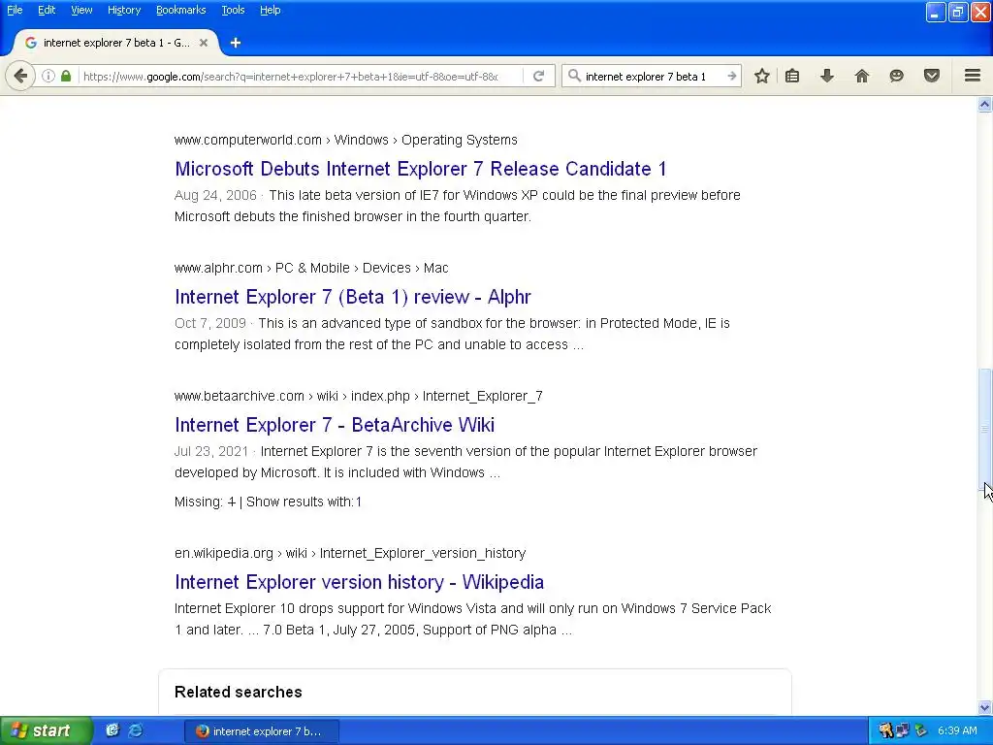This screenshot has height=745, width=993.
Task: Open a new tab with the plus button
Action: [236, 43]
